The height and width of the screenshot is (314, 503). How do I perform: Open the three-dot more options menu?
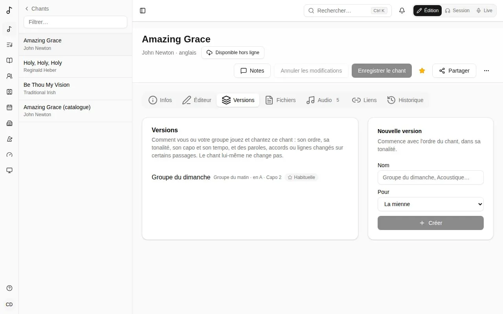coord(486,71)
